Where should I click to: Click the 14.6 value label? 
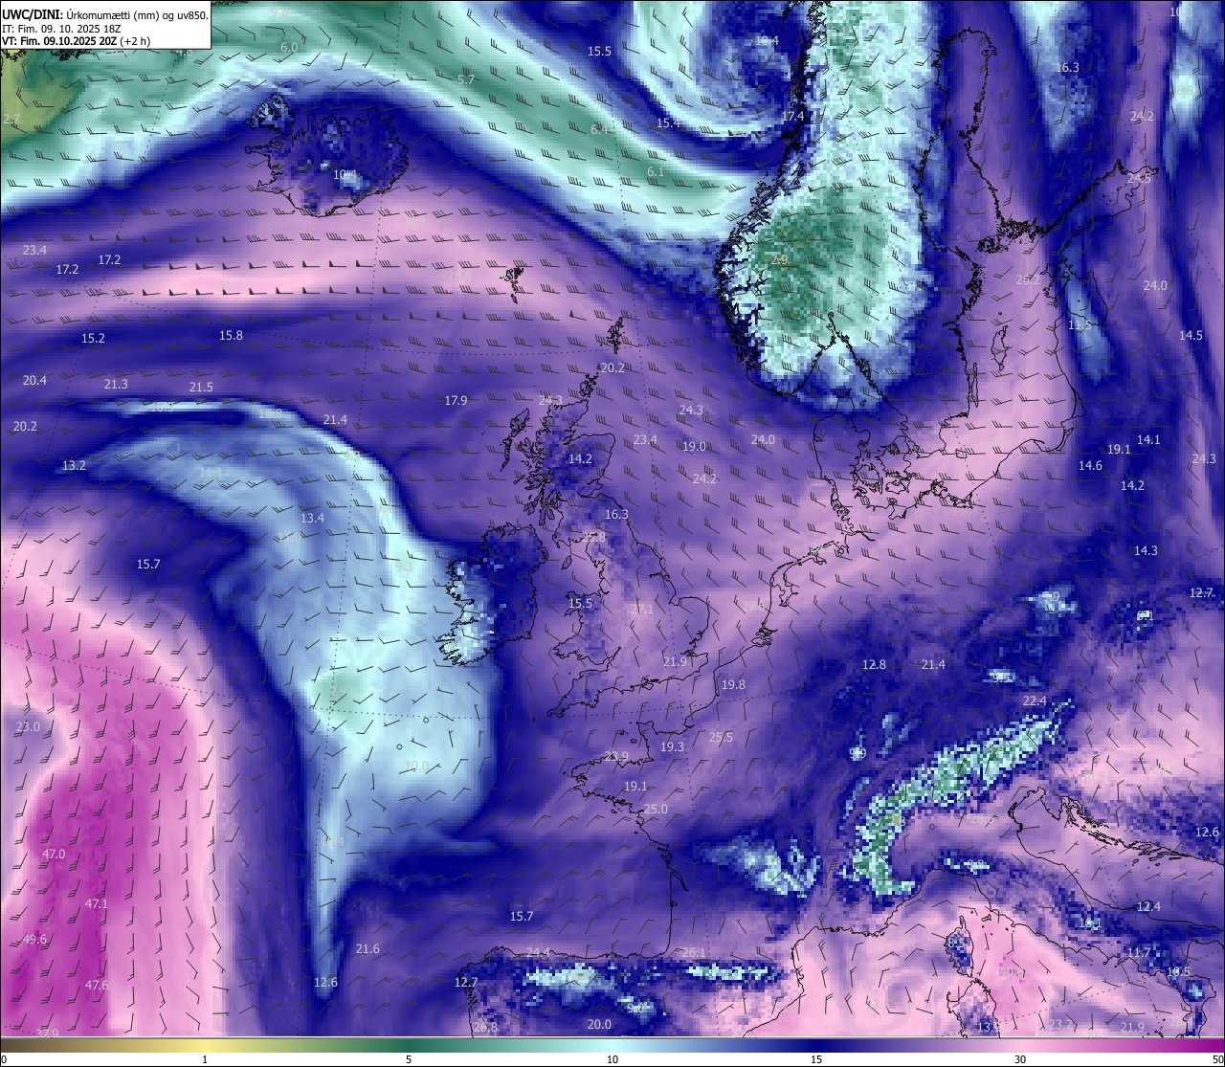1090,465
